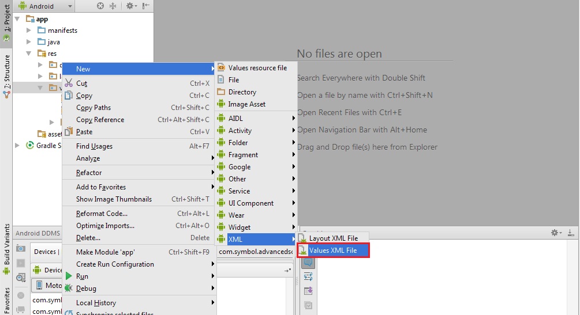Choose Values XML File from submenu

click(333, 251)
